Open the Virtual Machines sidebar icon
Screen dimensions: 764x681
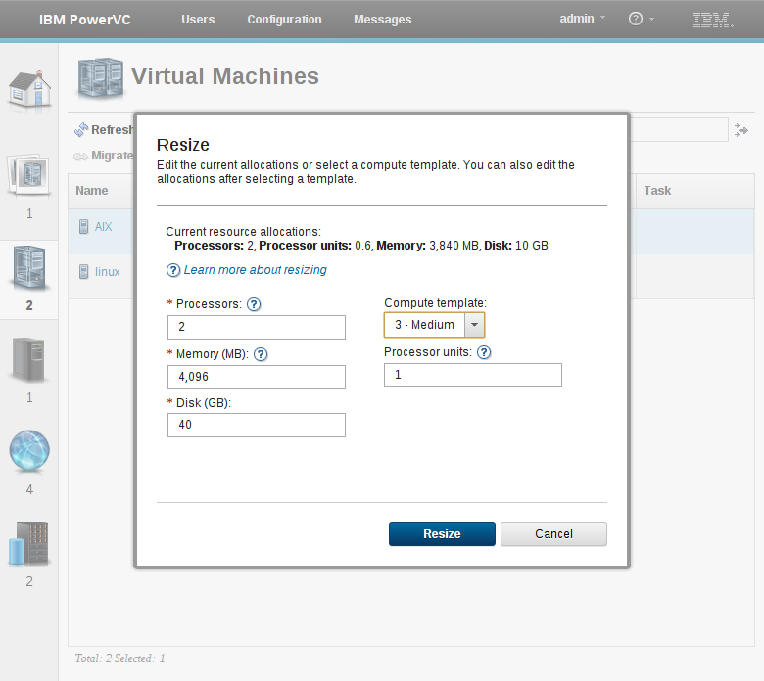(x=29, y=267)
